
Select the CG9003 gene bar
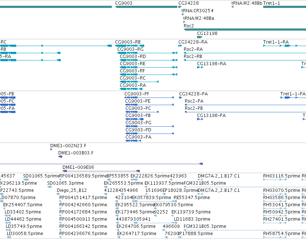[146, 7]
